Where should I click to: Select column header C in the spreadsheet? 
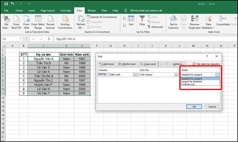(x=43, y=46)
